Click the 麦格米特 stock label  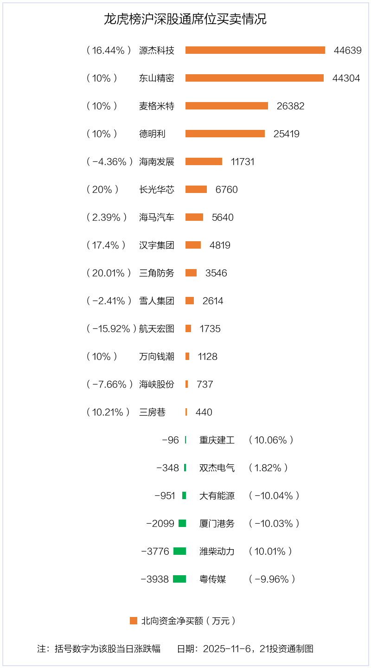click(157, 106)
